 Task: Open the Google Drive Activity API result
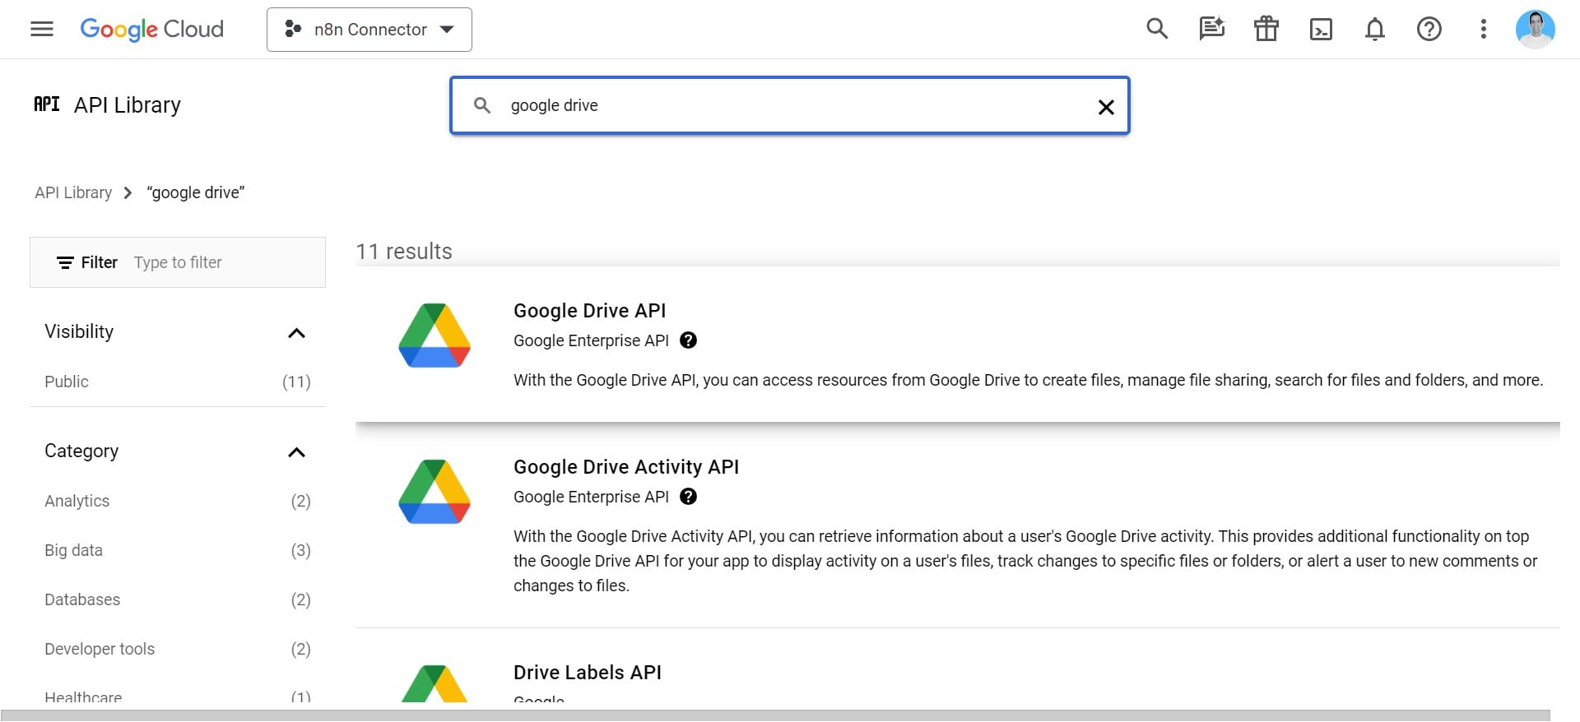point(958,526)
